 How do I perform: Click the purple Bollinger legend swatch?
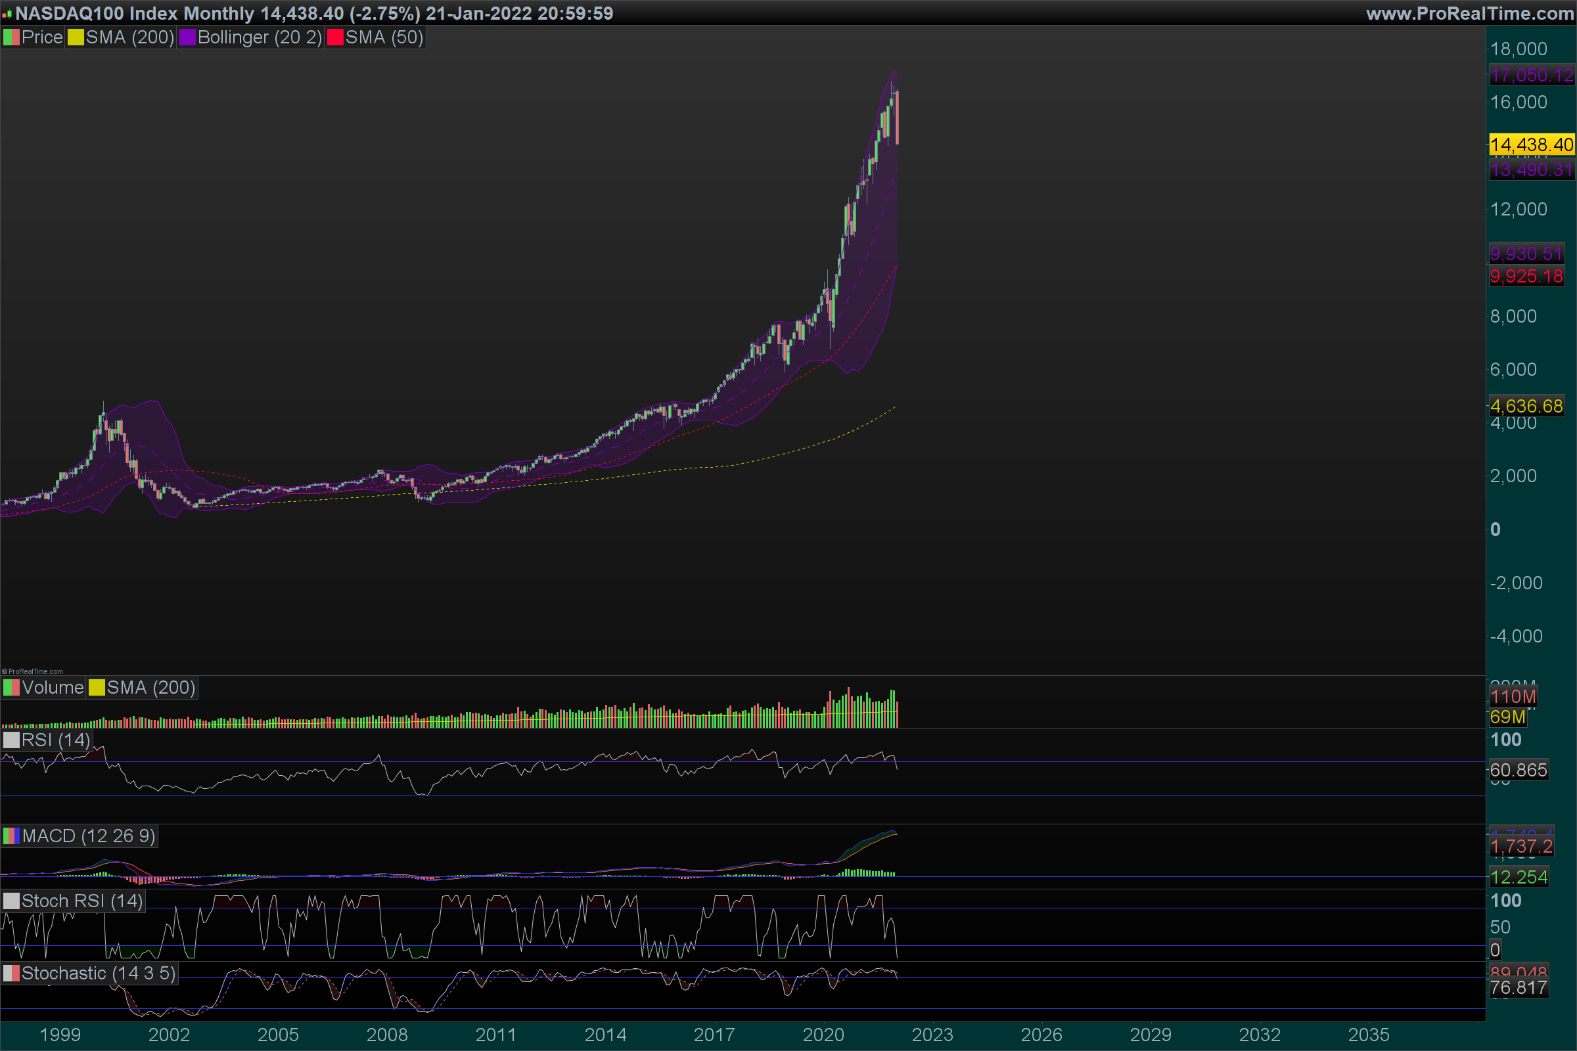coord(187,37)
